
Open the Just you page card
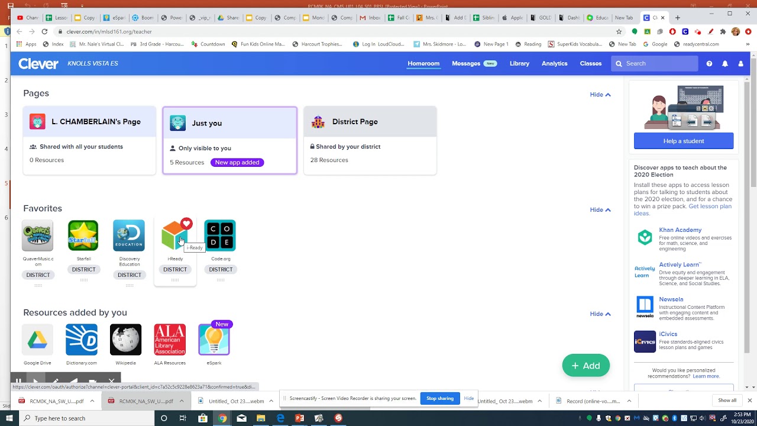pos(230,140)
